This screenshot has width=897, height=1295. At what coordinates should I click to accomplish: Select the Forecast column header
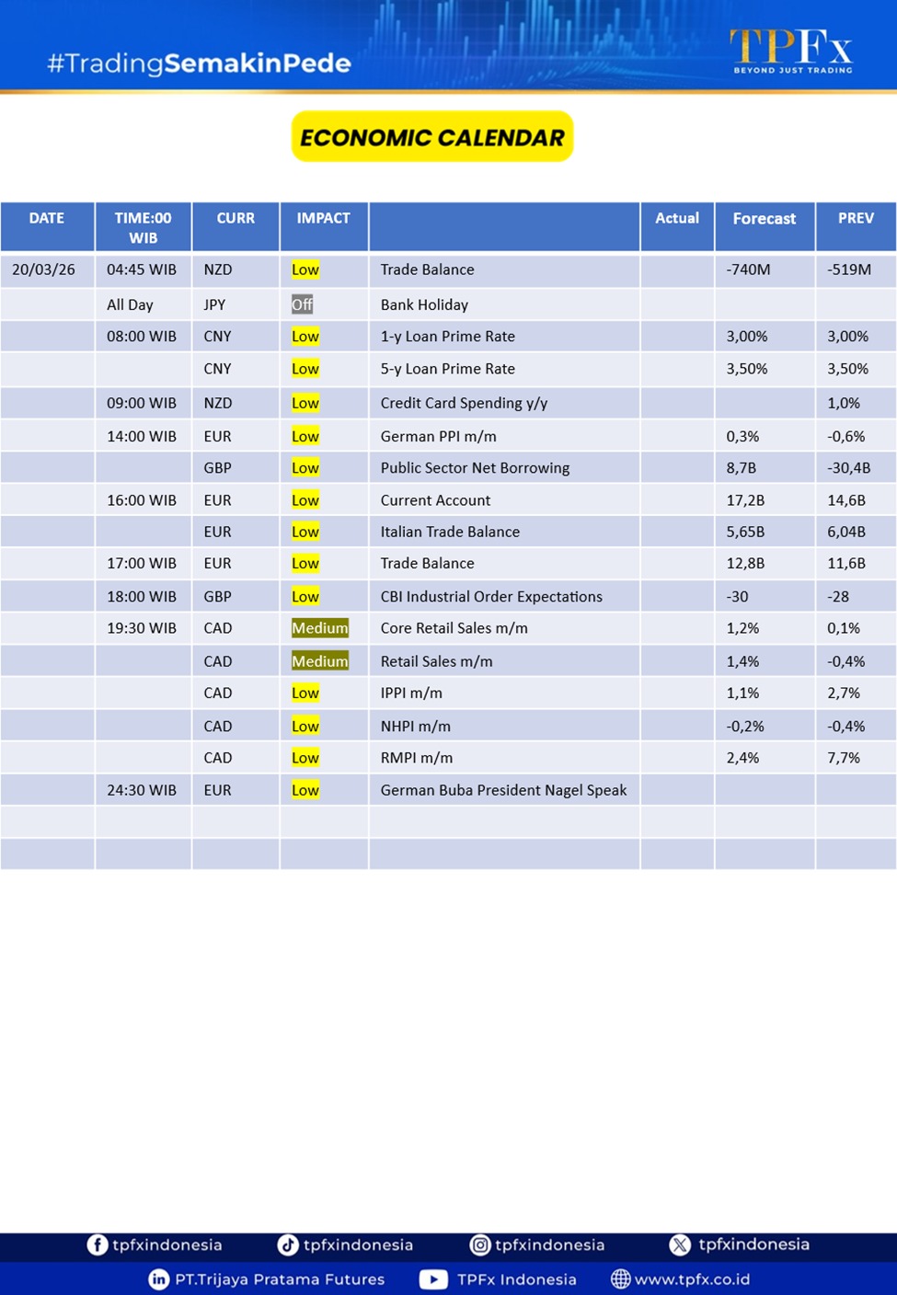point(764,219)
